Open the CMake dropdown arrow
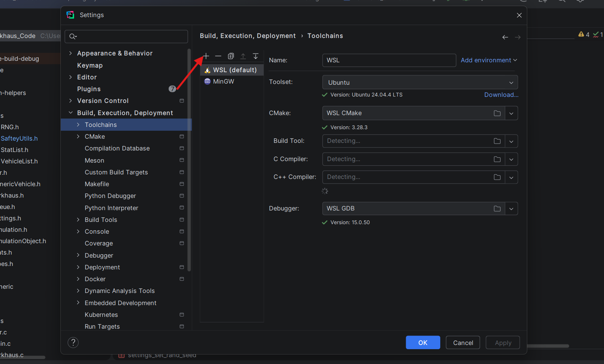Screen dimensions: 604x364 pyautogui.click(x=511, y=113)
